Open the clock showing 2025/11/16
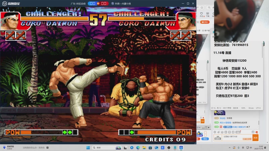Image resolution: width=269 pixels, height=151 pixels. 259,148
